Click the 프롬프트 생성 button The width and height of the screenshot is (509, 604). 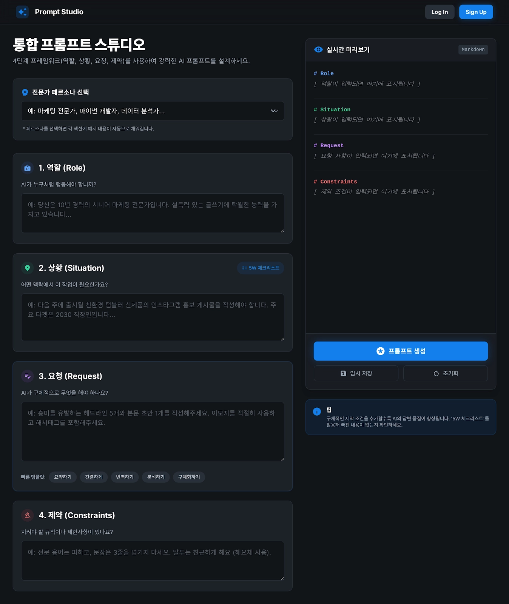coord(401,351)
